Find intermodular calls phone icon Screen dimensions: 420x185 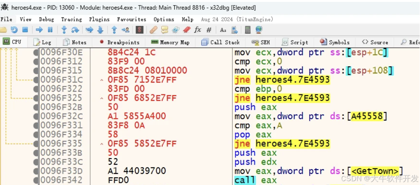tap(235, 30)
